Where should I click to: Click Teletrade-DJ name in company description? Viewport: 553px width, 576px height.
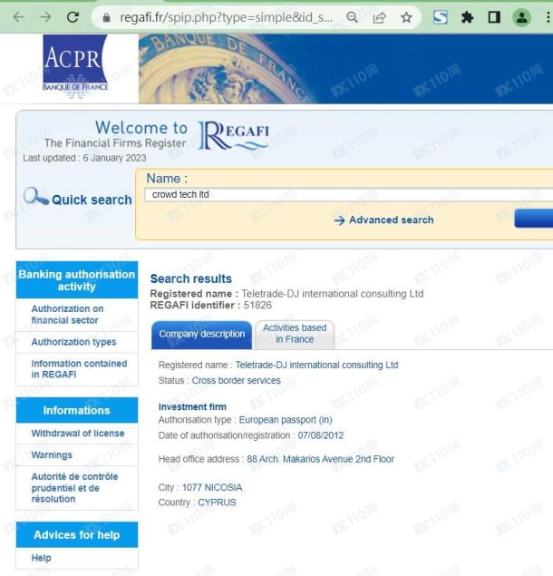click(316, 366)
